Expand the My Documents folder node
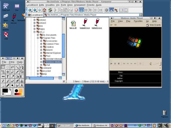Viewport: 171px width, 128px height. pyautogui.click(x=38, y=35)
